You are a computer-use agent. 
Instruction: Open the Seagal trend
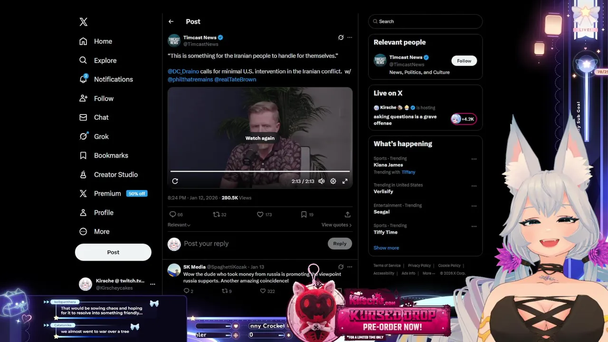[381, 212]
